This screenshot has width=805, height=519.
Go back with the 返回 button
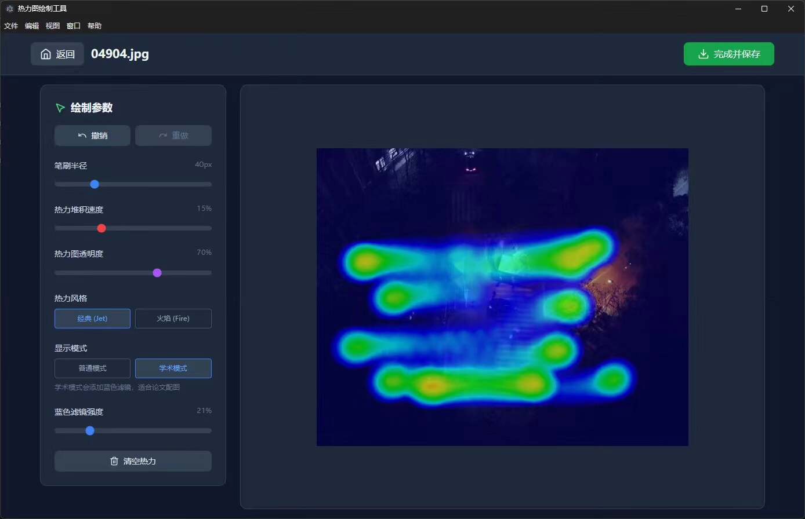click(x=57, y=54)
